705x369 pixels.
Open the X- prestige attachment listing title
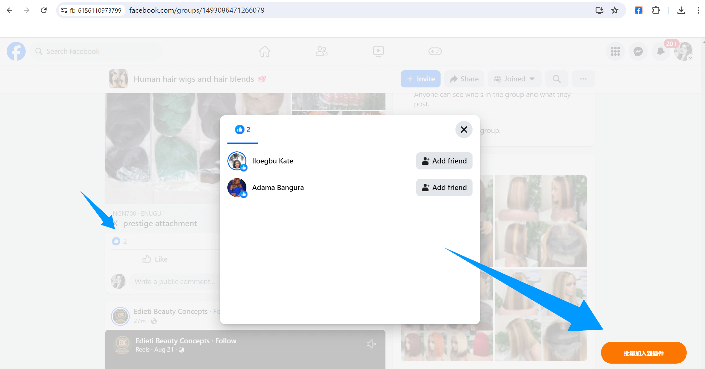pos(155,223)
